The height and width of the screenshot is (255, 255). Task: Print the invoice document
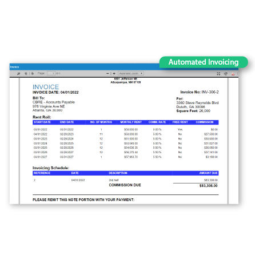226,74
